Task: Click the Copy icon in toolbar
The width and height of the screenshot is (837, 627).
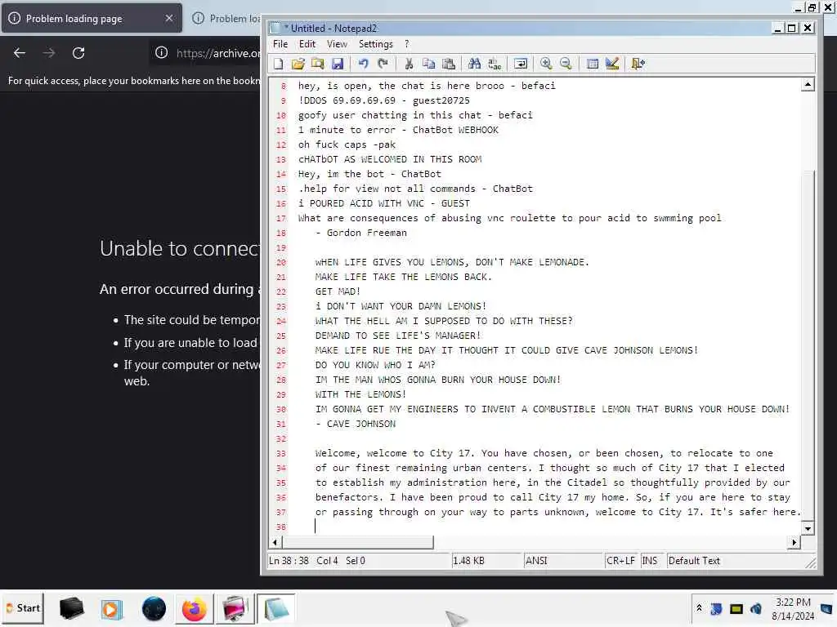Action: point(428,64)
